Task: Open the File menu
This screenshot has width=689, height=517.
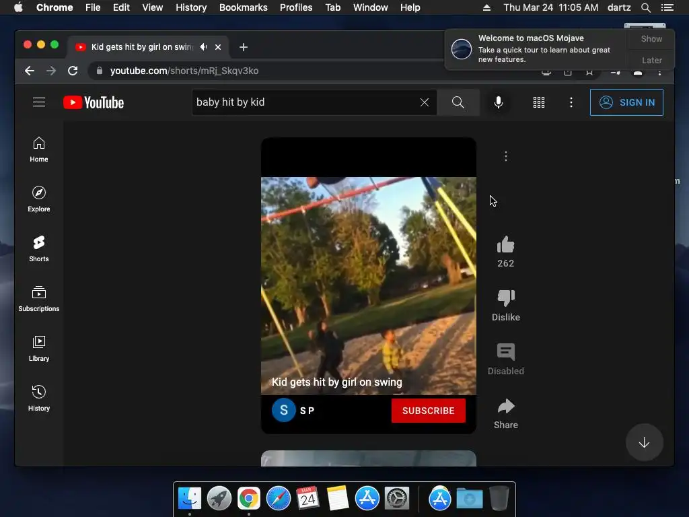Action: [93, 7]
